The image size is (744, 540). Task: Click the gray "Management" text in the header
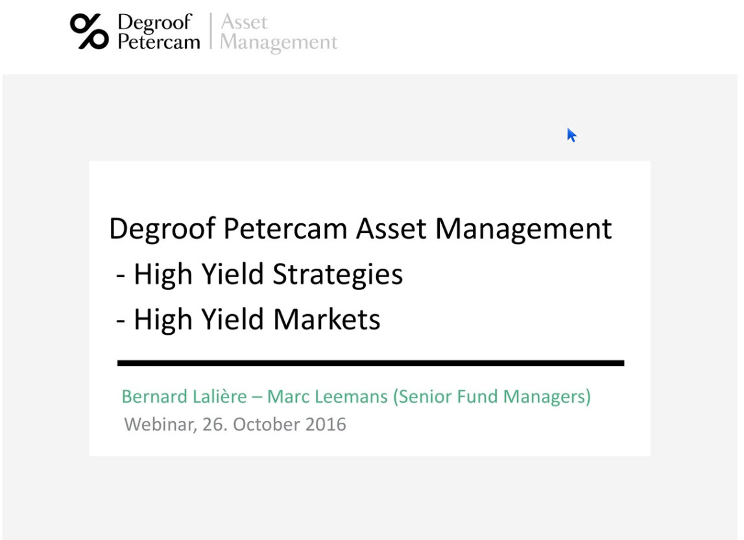click(279, 43)
